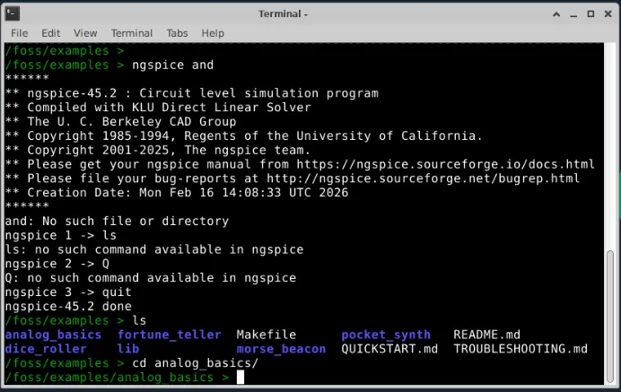The image size is (621, 392).
Task: Open the Terminal menu
Action: (131, 33)
